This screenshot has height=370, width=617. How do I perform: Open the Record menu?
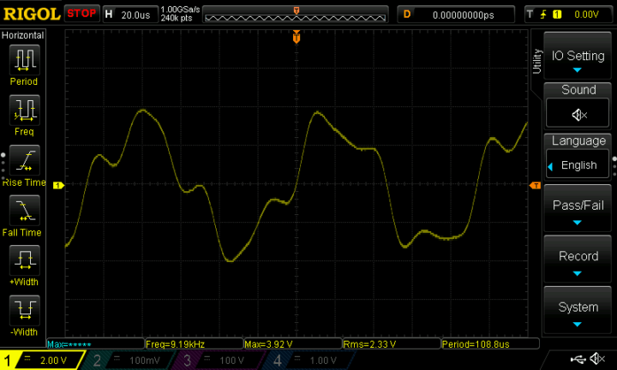pyautogui.click(x=578, y=260)
